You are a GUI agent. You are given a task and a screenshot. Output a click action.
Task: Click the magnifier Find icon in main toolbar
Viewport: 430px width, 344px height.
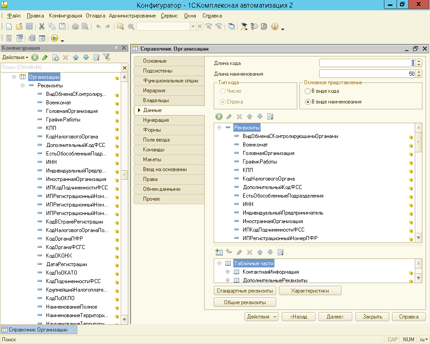[131, 27]
